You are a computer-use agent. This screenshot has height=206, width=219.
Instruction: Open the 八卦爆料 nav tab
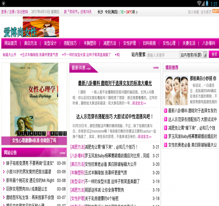point(209,43)
